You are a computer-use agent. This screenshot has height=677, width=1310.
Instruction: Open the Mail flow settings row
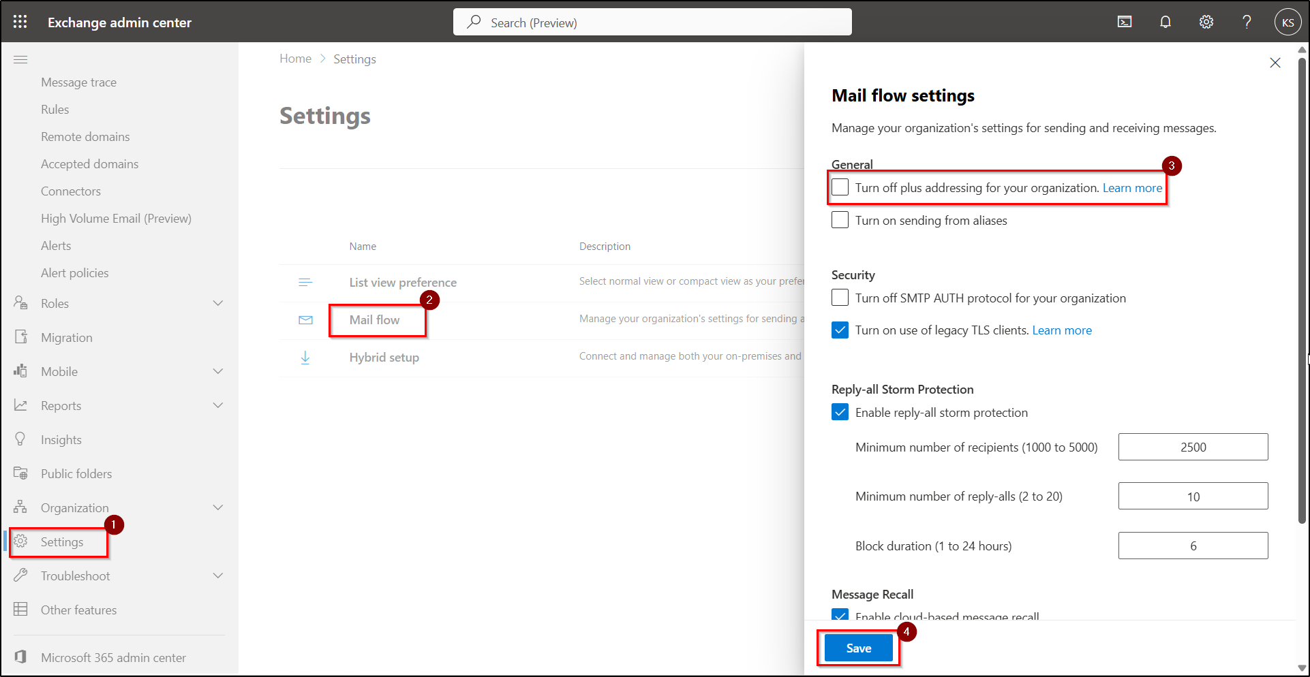(374, 320)
